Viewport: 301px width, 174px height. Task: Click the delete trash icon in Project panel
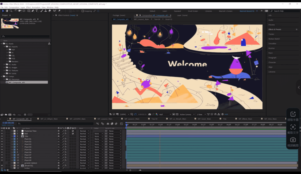click(x=25, y=115)
